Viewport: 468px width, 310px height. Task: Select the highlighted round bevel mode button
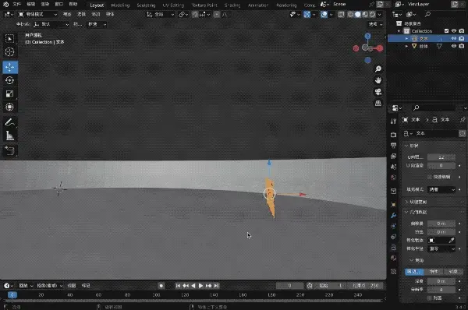[414, 272]
